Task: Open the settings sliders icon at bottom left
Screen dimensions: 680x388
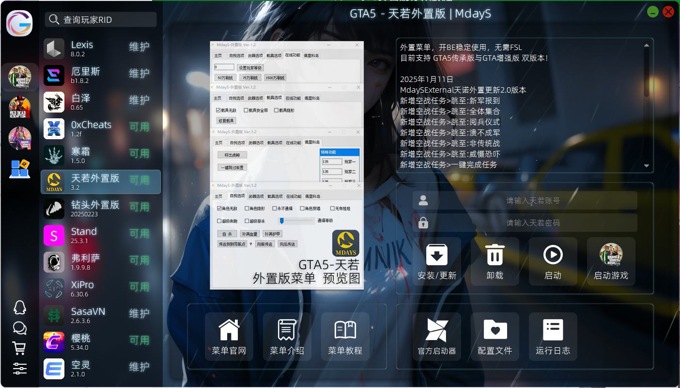Action: (x=19, y=369)
